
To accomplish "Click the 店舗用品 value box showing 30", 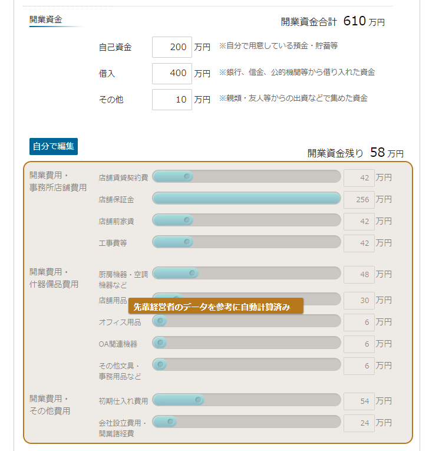I will tap(359, 301).
